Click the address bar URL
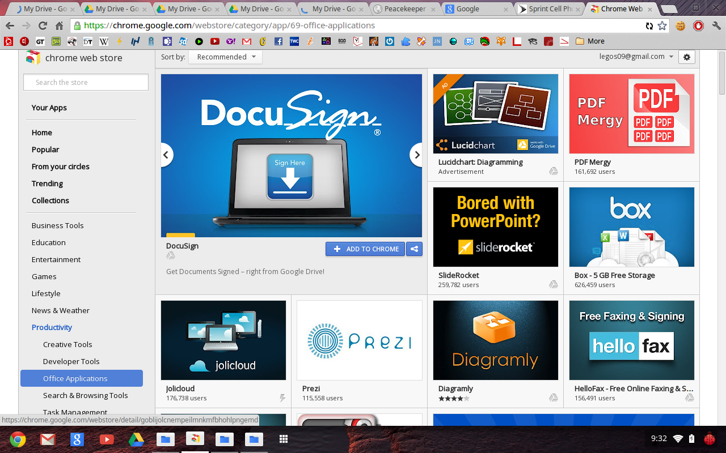Screen dimensions: 726x453 click(229, 25)
